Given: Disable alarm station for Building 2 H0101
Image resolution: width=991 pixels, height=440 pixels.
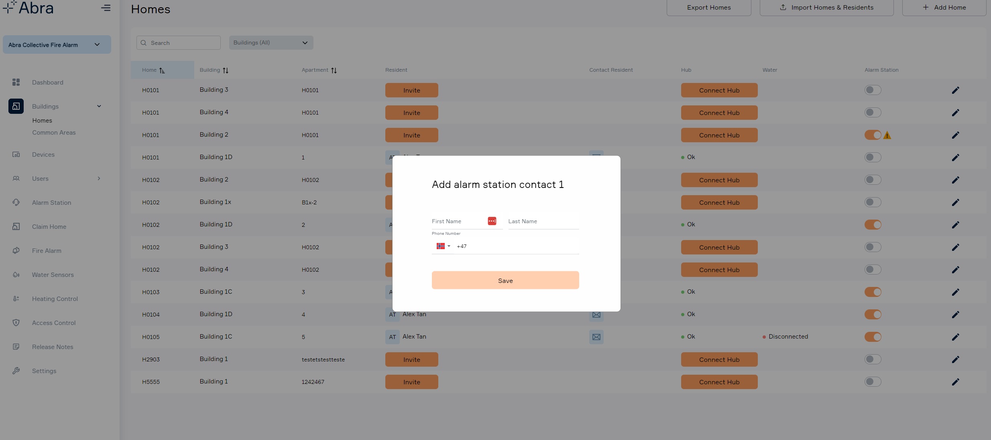Looking at the screenshot, I should (x=873, y=135).
